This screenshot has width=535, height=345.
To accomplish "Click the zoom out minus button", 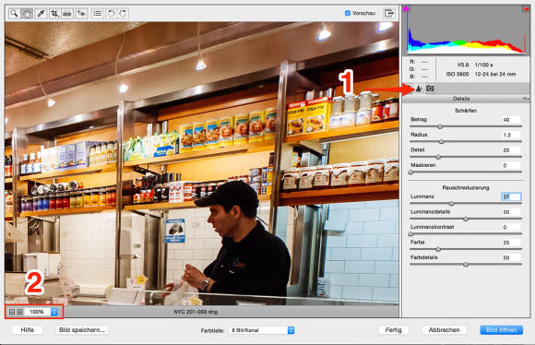I will pos(12,312).
